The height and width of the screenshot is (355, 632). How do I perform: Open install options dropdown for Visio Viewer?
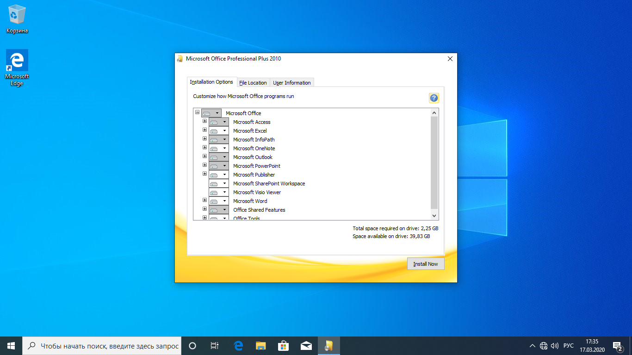pyautogui.click(x=219, y=192)
